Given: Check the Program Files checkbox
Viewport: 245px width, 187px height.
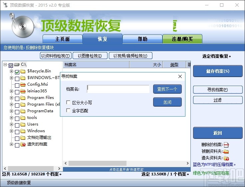Looking at the screenshot, I should tap(17, 99).
